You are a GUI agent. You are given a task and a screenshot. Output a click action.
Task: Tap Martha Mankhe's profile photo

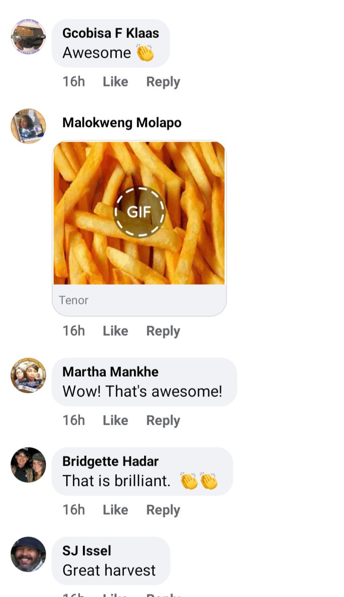[28, 376]
